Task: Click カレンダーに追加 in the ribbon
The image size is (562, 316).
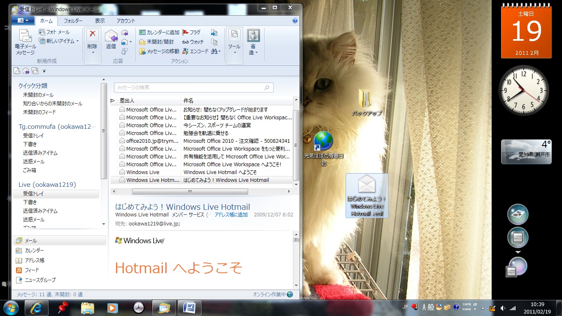Action: (159, 33)
